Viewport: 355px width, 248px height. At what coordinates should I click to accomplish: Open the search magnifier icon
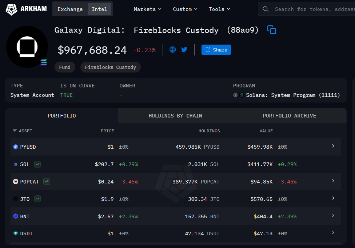coord(266,9)
